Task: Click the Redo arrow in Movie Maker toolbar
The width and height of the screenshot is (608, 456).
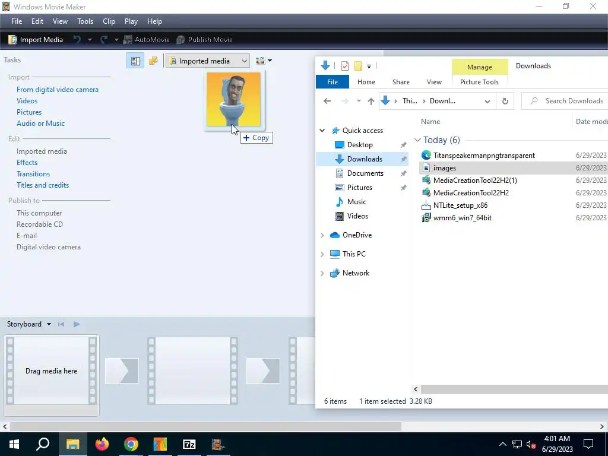Action: (104, 40)
